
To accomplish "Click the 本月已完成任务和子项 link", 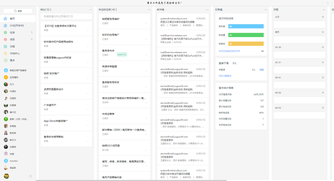I will 229,51.
